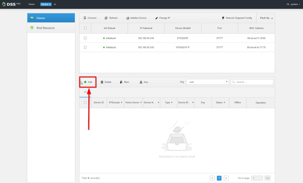
Task: Click the Connect icon
Action: point(85,18)
